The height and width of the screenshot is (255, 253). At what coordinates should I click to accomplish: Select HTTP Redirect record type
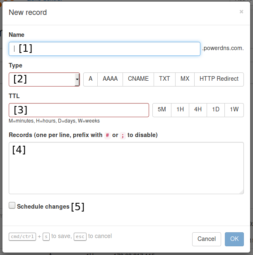(219, 79)
